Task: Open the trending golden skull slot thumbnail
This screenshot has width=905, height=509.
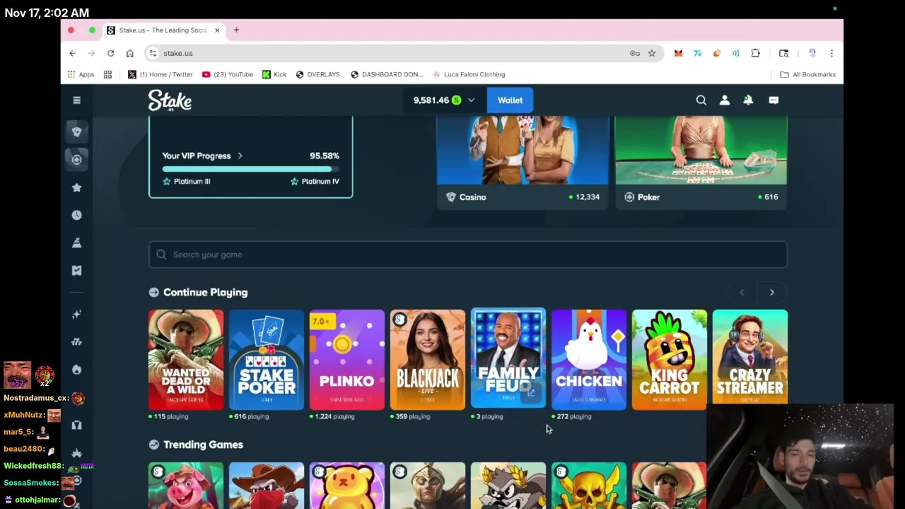Action: (589, 486)
